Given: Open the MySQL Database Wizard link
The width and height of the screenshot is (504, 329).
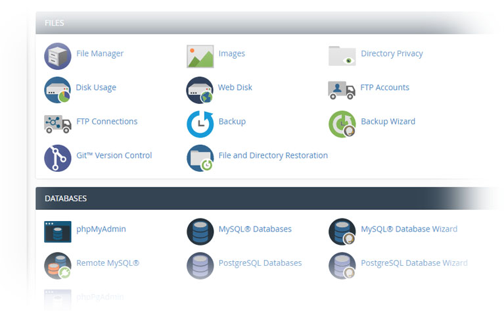Looking at the screenshot, I should [409, 229].
